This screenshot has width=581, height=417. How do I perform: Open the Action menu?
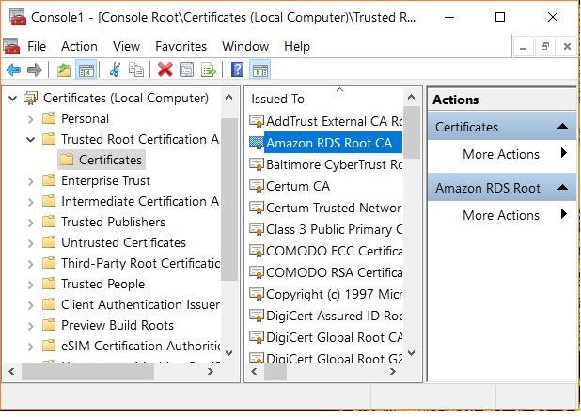click(79, 46)
